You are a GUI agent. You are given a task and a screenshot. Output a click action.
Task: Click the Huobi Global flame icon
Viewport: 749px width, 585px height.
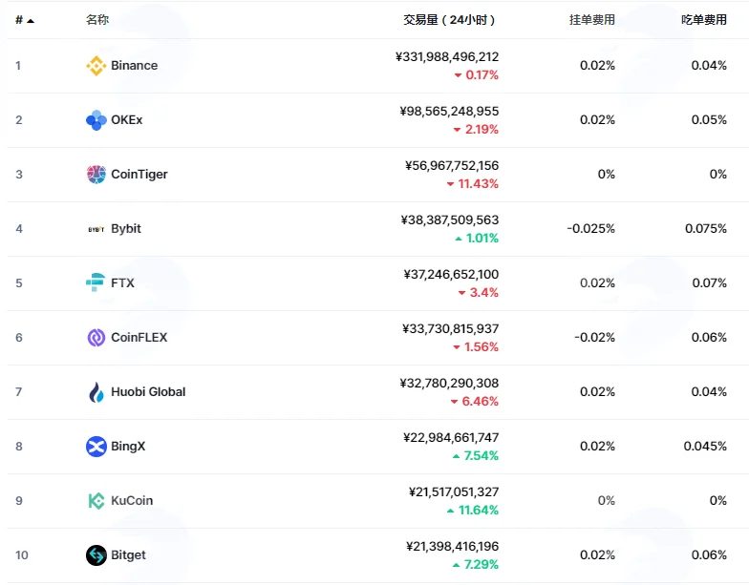[96, 392]
